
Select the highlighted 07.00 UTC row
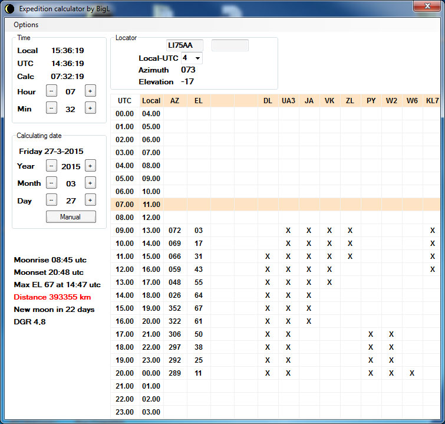pyautogui.click(x=124, y=204)
